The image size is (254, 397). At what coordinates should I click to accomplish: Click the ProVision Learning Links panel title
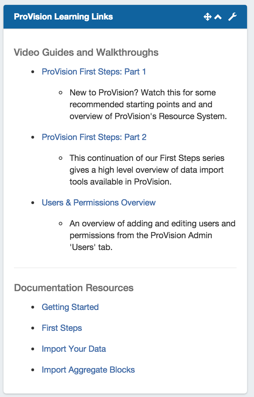coord(63,17)
